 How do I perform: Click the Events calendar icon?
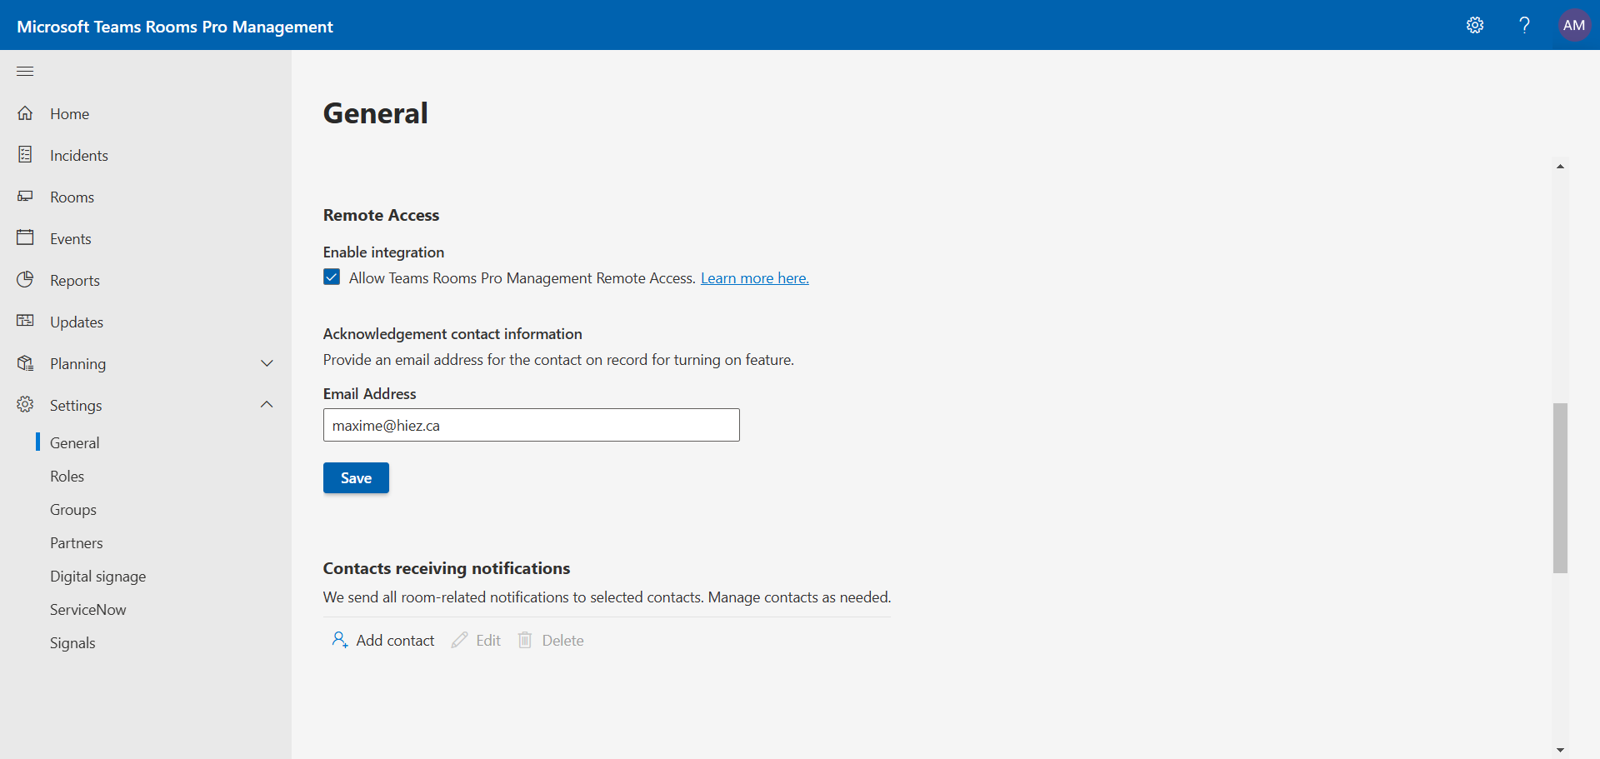[x=26, y=237]
